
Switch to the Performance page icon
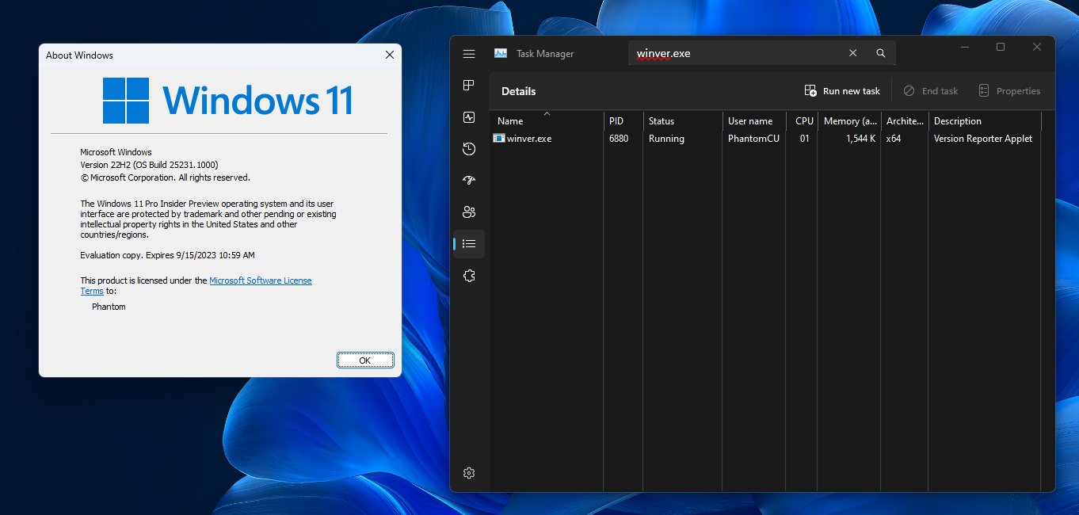click(469, 117)
